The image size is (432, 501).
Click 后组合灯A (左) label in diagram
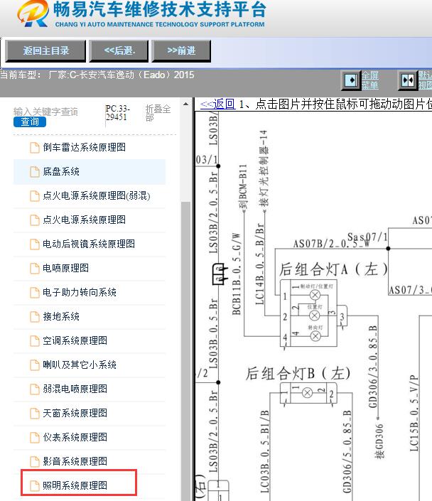point(333,269)
